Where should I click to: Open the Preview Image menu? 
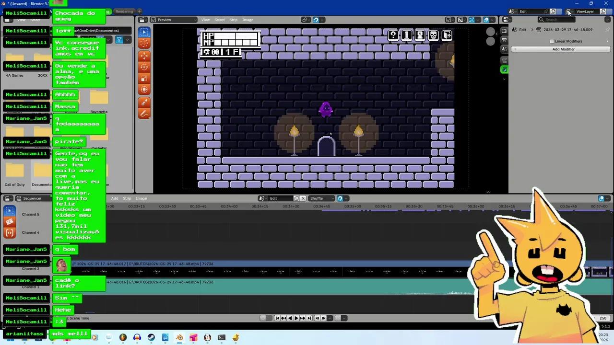(x=248, y=20)
